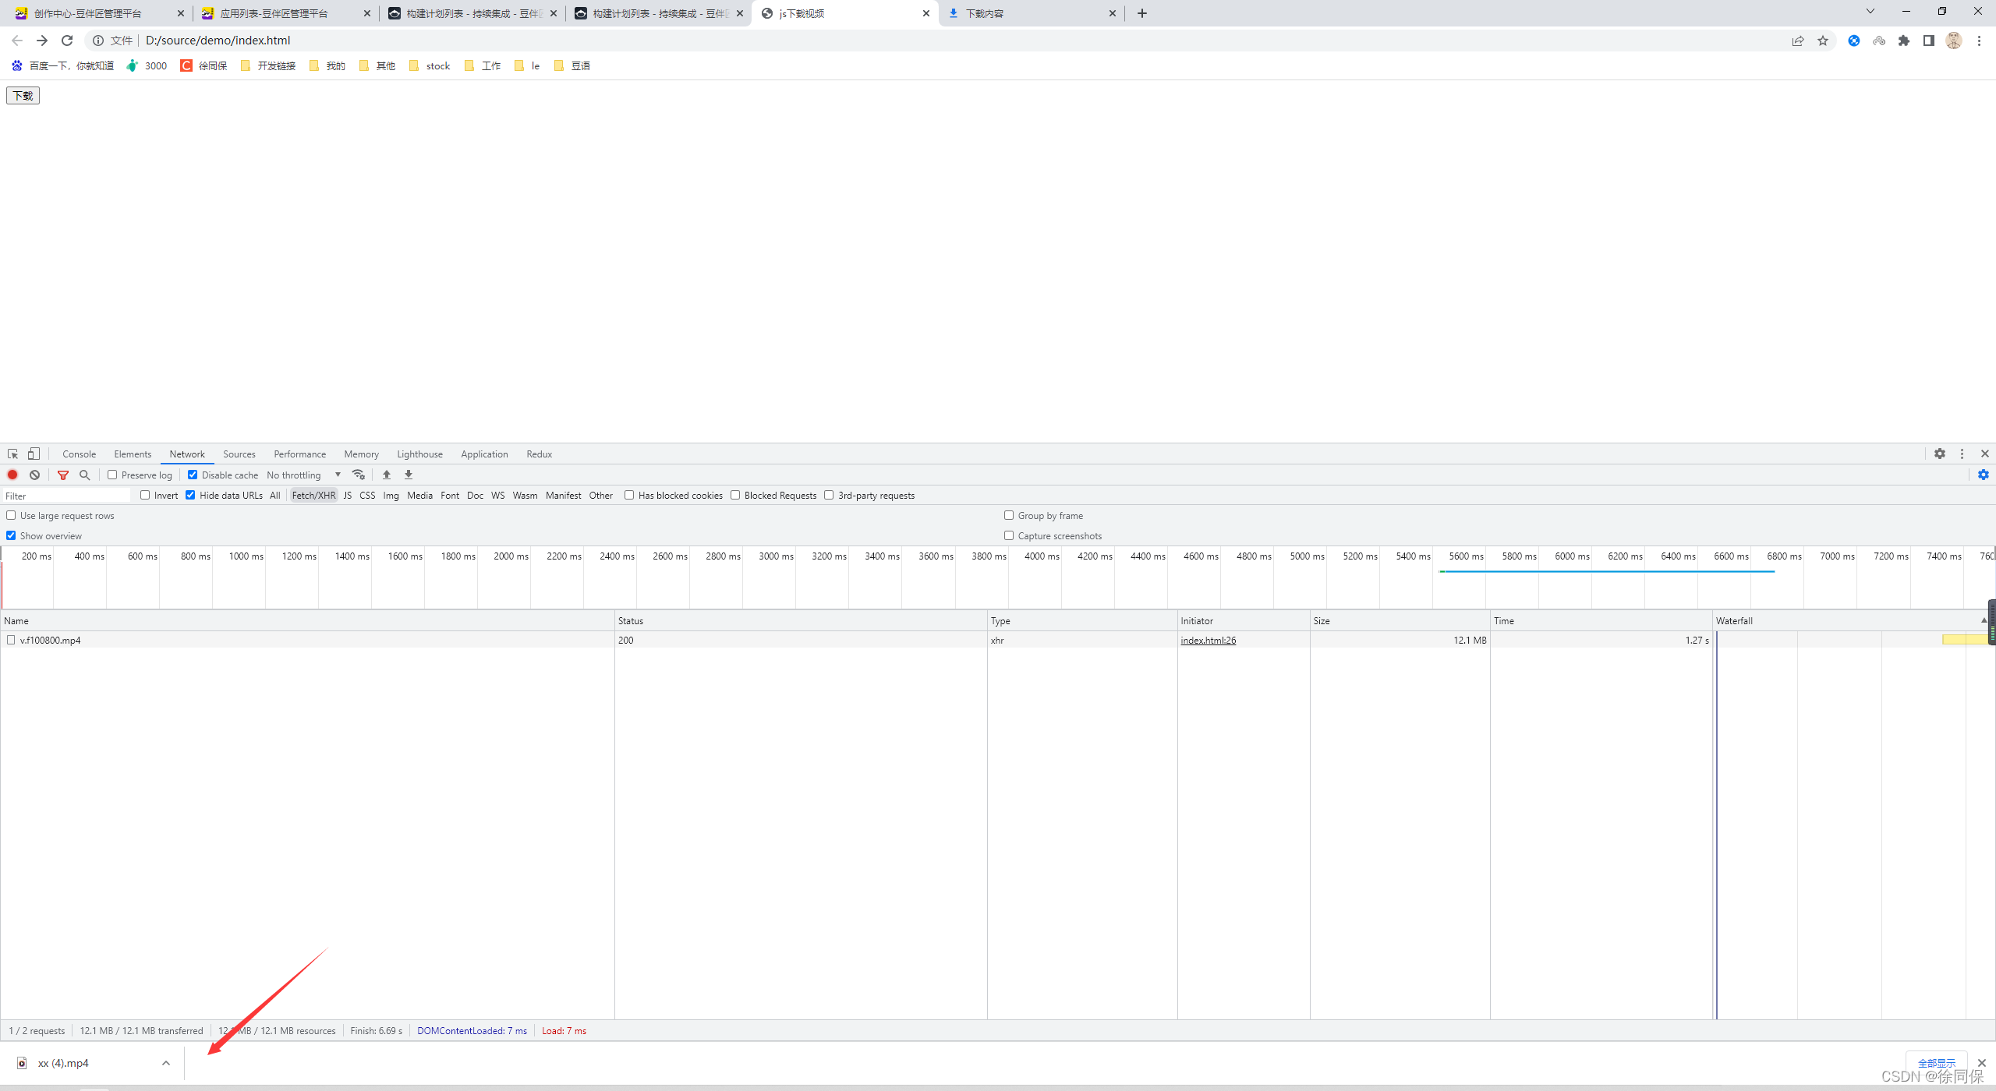This screenshot has width=1996, height=1091.
Task: Activate the inspect element picker icon
Action: [x=12, y=454]
